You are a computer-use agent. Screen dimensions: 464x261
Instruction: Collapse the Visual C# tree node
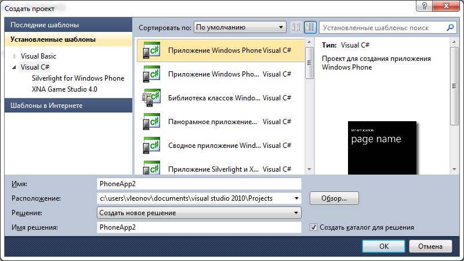coord(14,67)
